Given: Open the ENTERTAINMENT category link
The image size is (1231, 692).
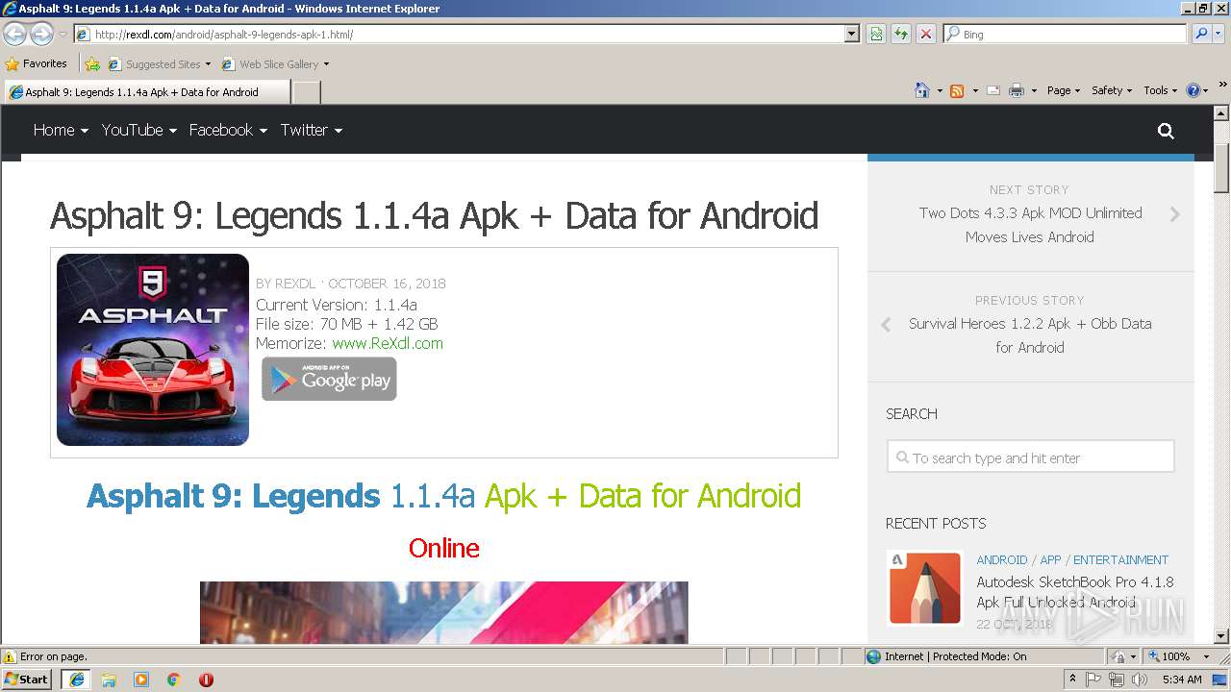Looking at the screenshot, I should [x=1121, y=559].
